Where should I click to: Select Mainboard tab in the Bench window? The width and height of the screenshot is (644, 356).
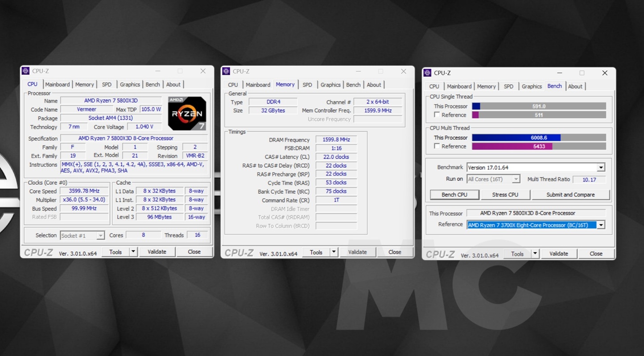459,87
